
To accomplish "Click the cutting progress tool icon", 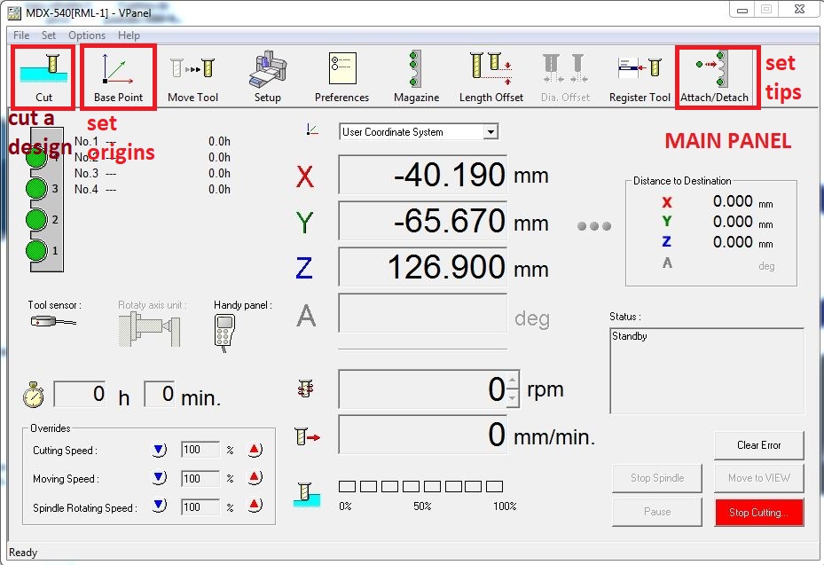I will pos(306,495).
